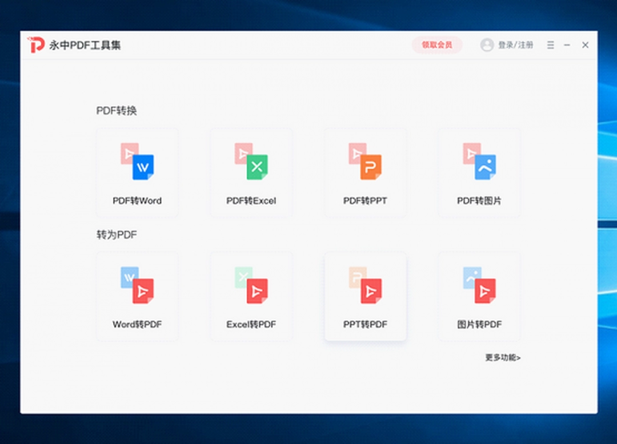The image size is (617, 444).
Task: Select the PDF转Excel tool
Action: 251,171
